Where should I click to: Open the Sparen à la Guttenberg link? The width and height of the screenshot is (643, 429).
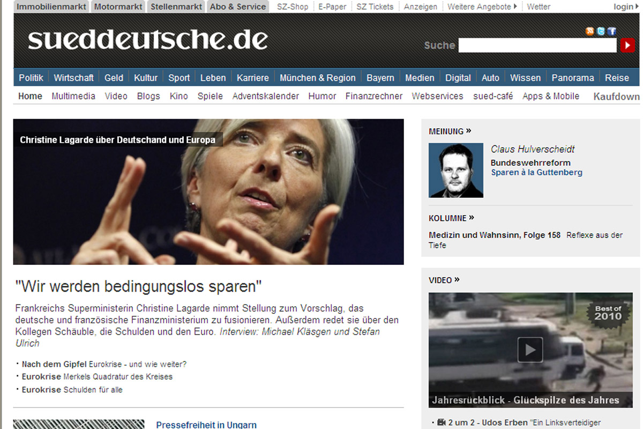pyautogui.click(x=537, y=172)
